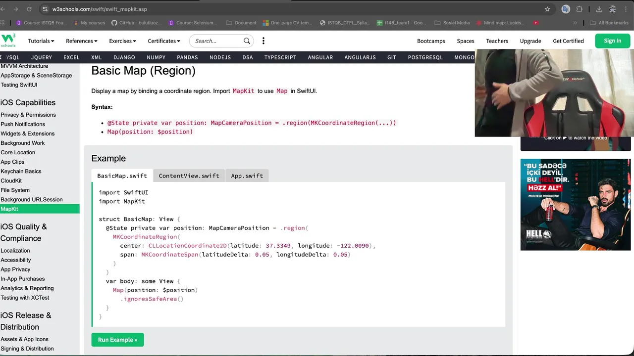Open CloudKit in sidebar

(x=11, y=180)
